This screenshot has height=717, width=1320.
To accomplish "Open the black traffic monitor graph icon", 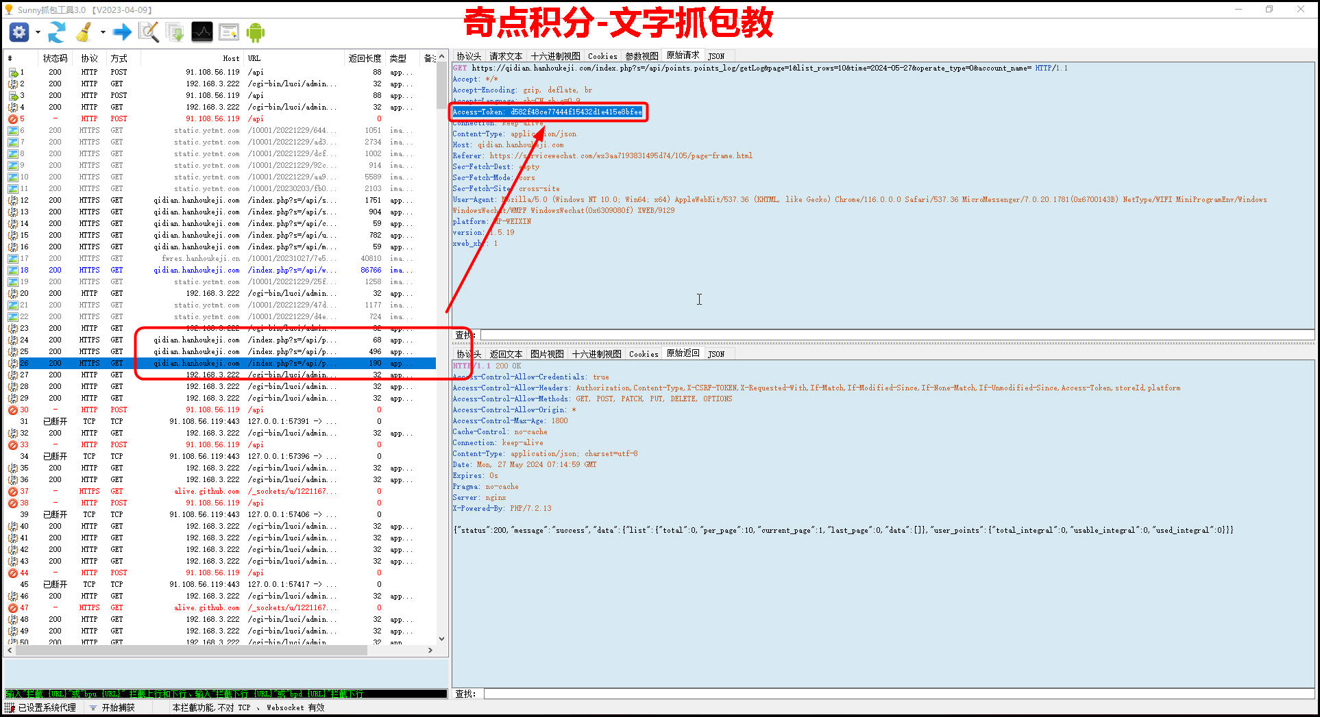I will click(201, 32).
